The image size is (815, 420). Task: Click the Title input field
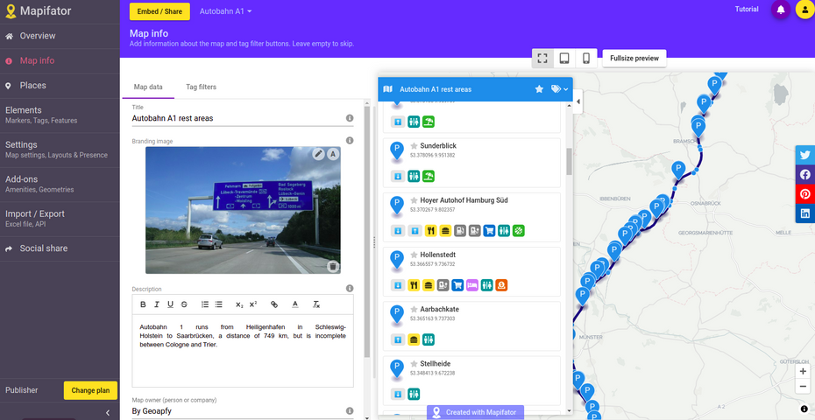coord(237,118)
